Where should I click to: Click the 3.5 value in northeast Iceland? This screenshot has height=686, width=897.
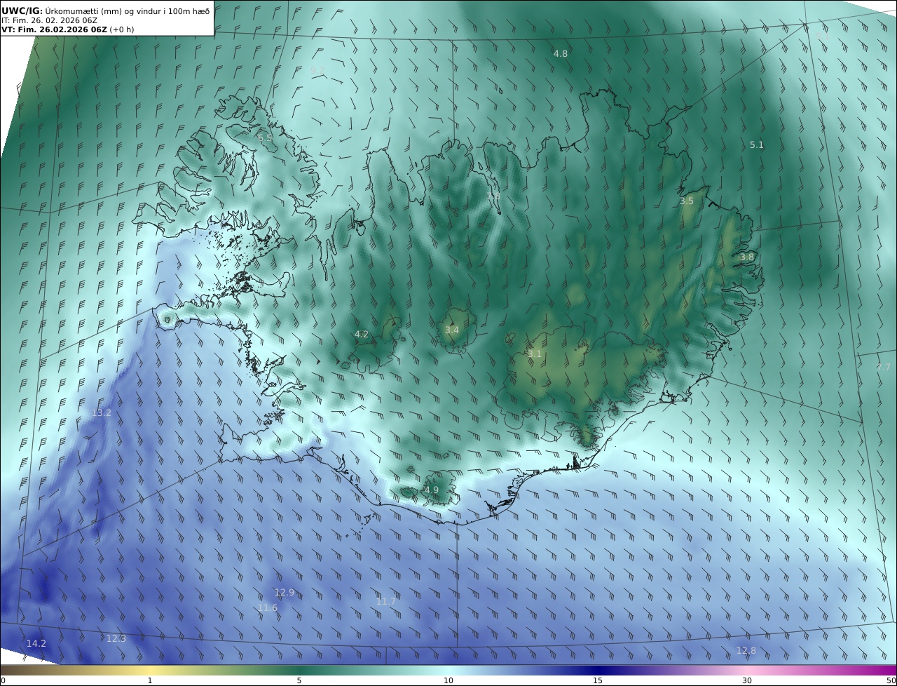(x=687, y=201)
